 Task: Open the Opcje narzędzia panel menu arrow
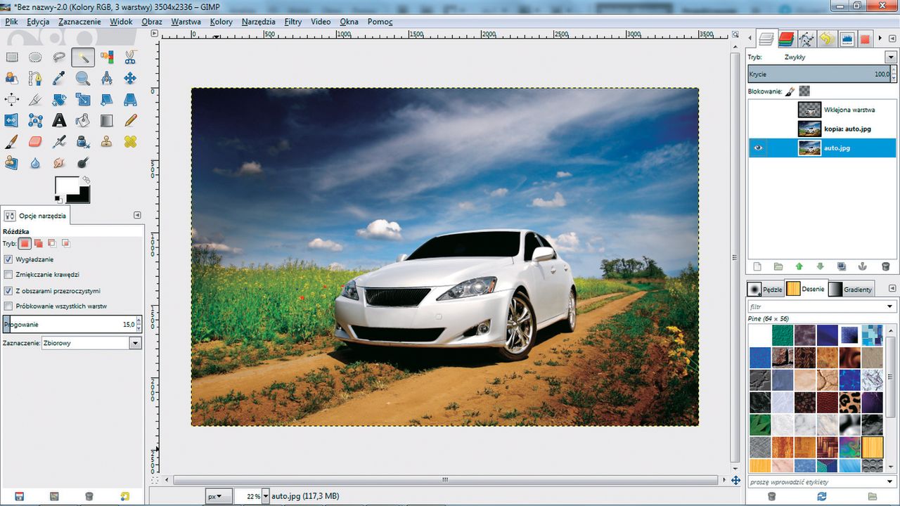[x=138, y=216]
